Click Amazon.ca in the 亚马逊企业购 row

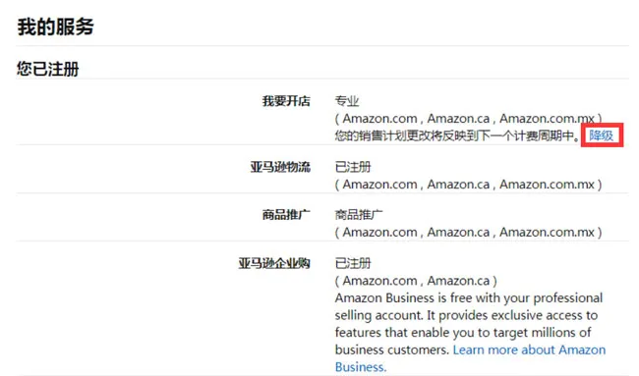click(458, 281)
